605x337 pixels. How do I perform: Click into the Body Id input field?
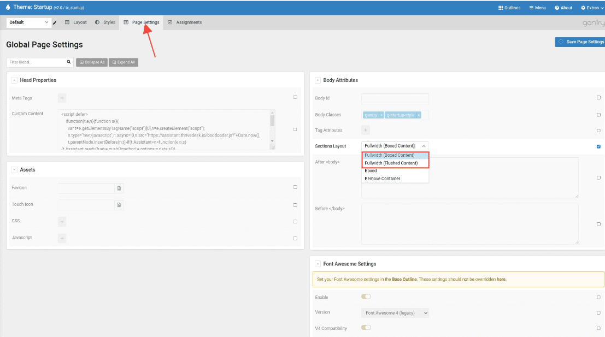point(395,98)
